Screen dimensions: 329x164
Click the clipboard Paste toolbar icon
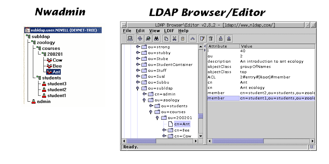pyautogui.click(x=183, y=39)
